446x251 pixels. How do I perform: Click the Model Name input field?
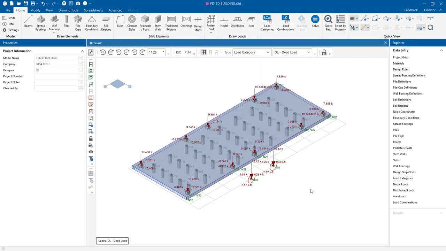click(x=57, y=58)
